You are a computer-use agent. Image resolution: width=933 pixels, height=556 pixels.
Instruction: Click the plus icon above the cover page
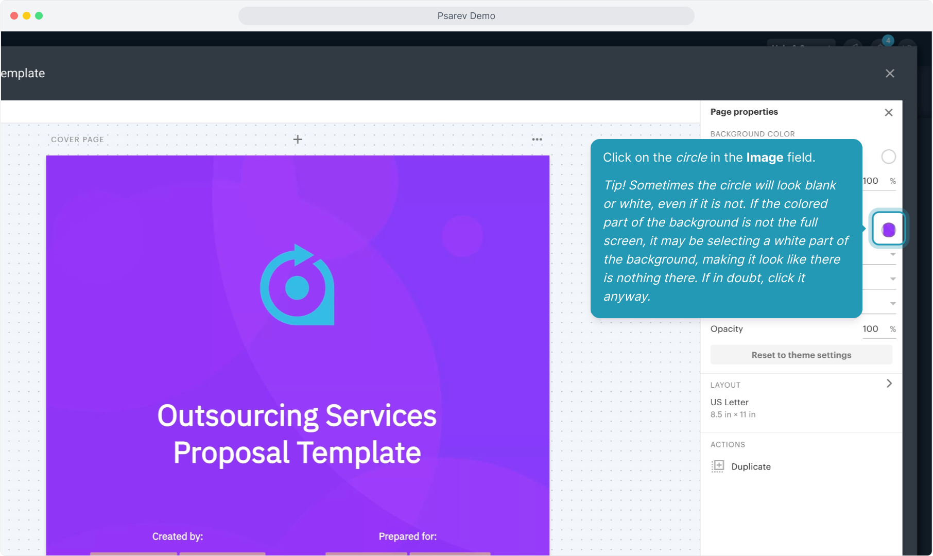pyautogui.click(x=298, y=140)
